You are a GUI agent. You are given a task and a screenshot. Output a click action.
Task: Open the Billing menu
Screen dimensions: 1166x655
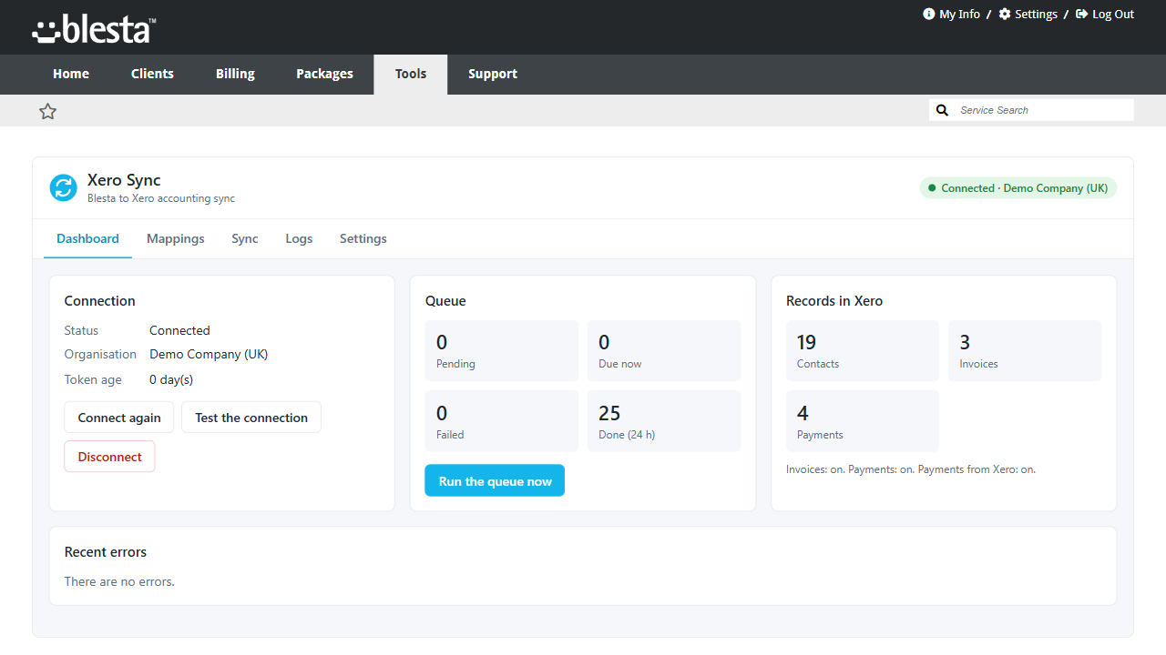[235, 74]
